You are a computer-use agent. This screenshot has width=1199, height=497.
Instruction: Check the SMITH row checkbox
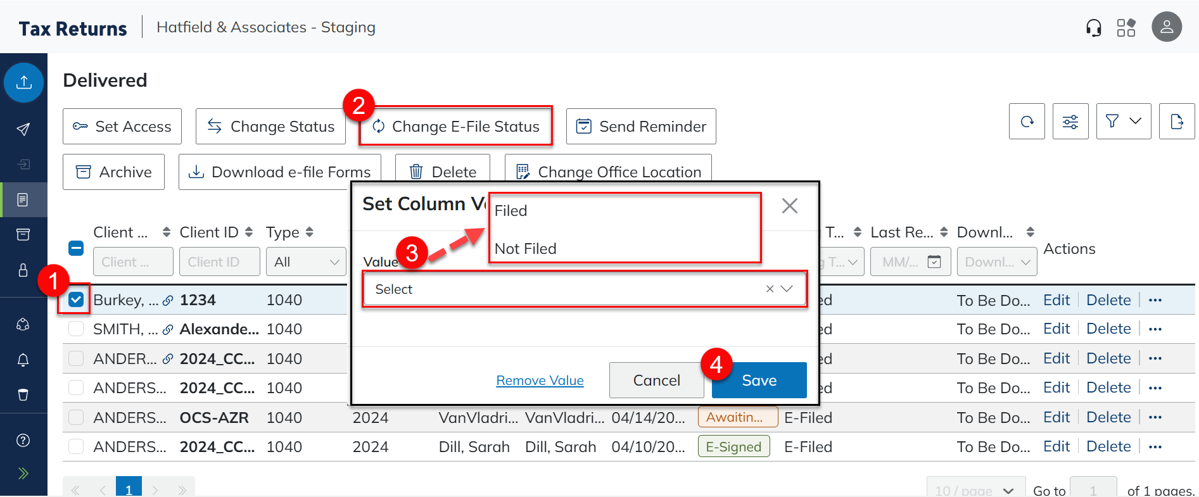(x=76, y=329)
